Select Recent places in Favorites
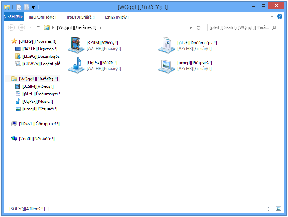The image size is (288, 217). [x=37, y=64]
